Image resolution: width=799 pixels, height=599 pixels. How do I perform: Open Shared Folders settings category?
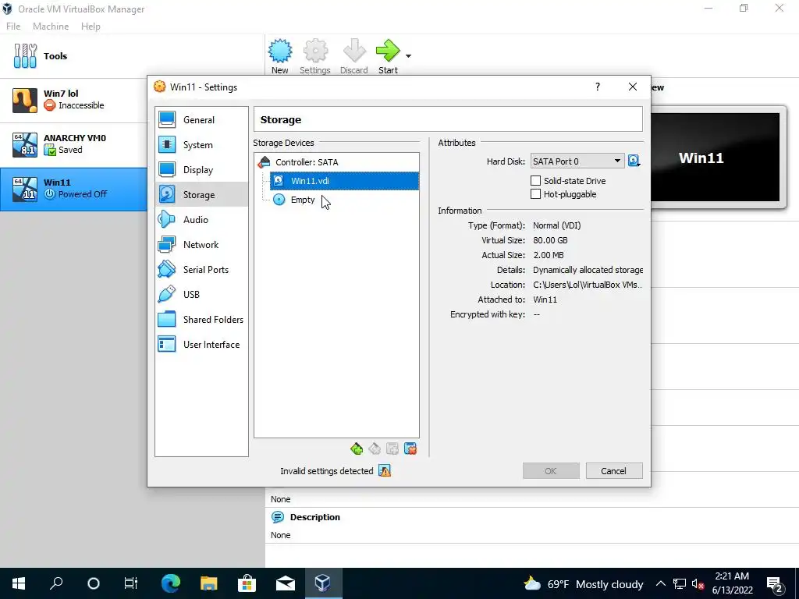[x=201, y=319]
